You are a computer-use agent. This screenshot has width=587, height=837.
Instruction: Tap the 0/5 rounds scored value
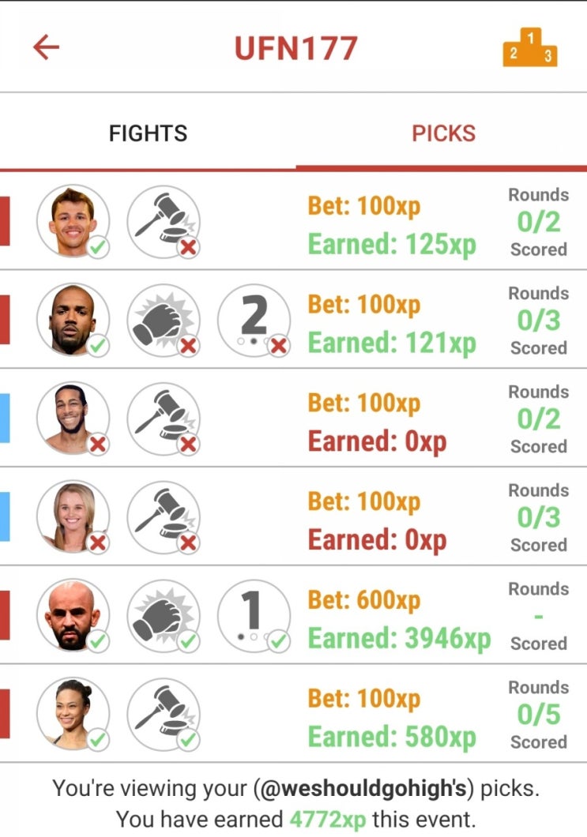coord(538,715)
